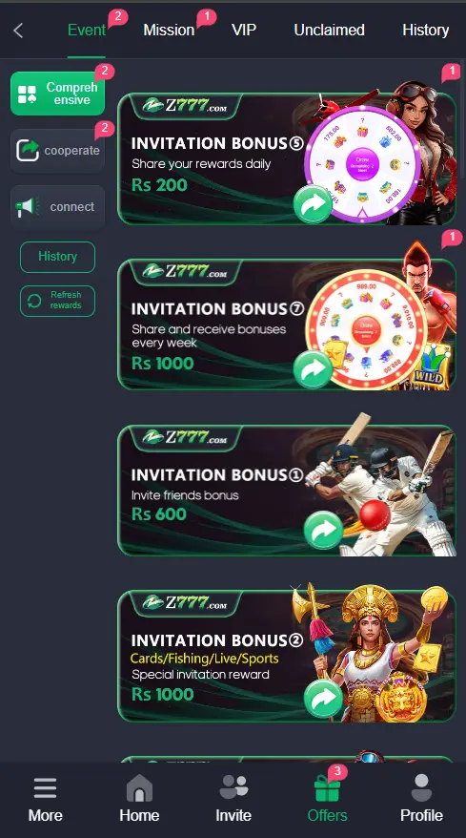Viewport: 466px width, 838px height.
Task: Click share arrow on Invite friends bonus banner
Action: pos(323,530)
